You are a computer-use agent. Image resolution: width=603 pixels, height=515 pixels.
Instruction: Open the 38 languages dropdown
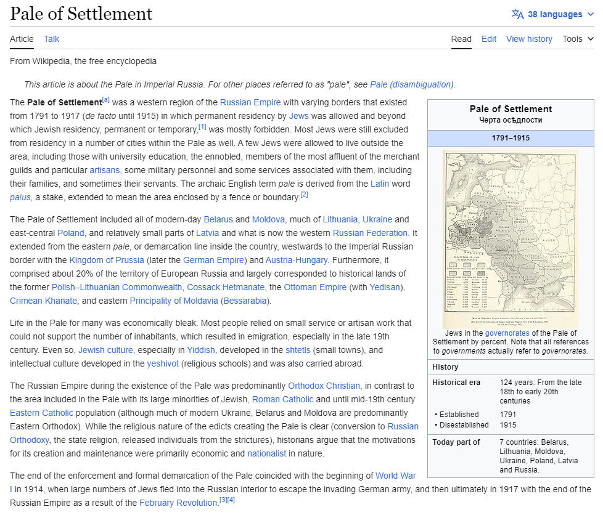coord(552,14)
